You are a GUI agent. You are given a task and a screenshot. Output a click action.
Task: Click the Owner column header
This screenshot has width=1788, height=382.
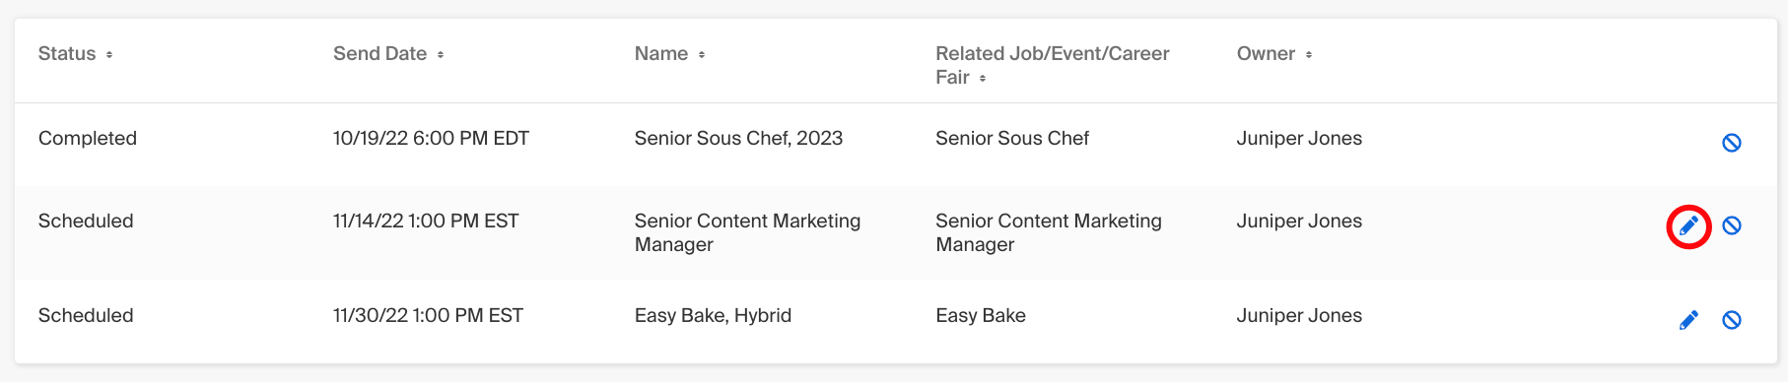pyautogui.click(x=1266, y=54)
